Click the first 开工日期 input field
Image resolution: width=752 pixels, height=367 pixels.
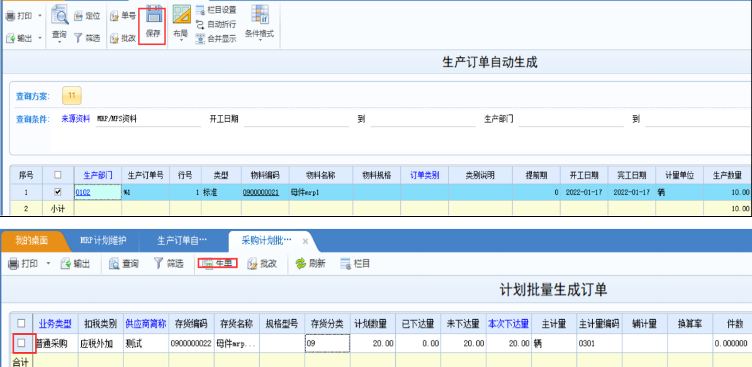pyautogui.click(x=296, y=119)
